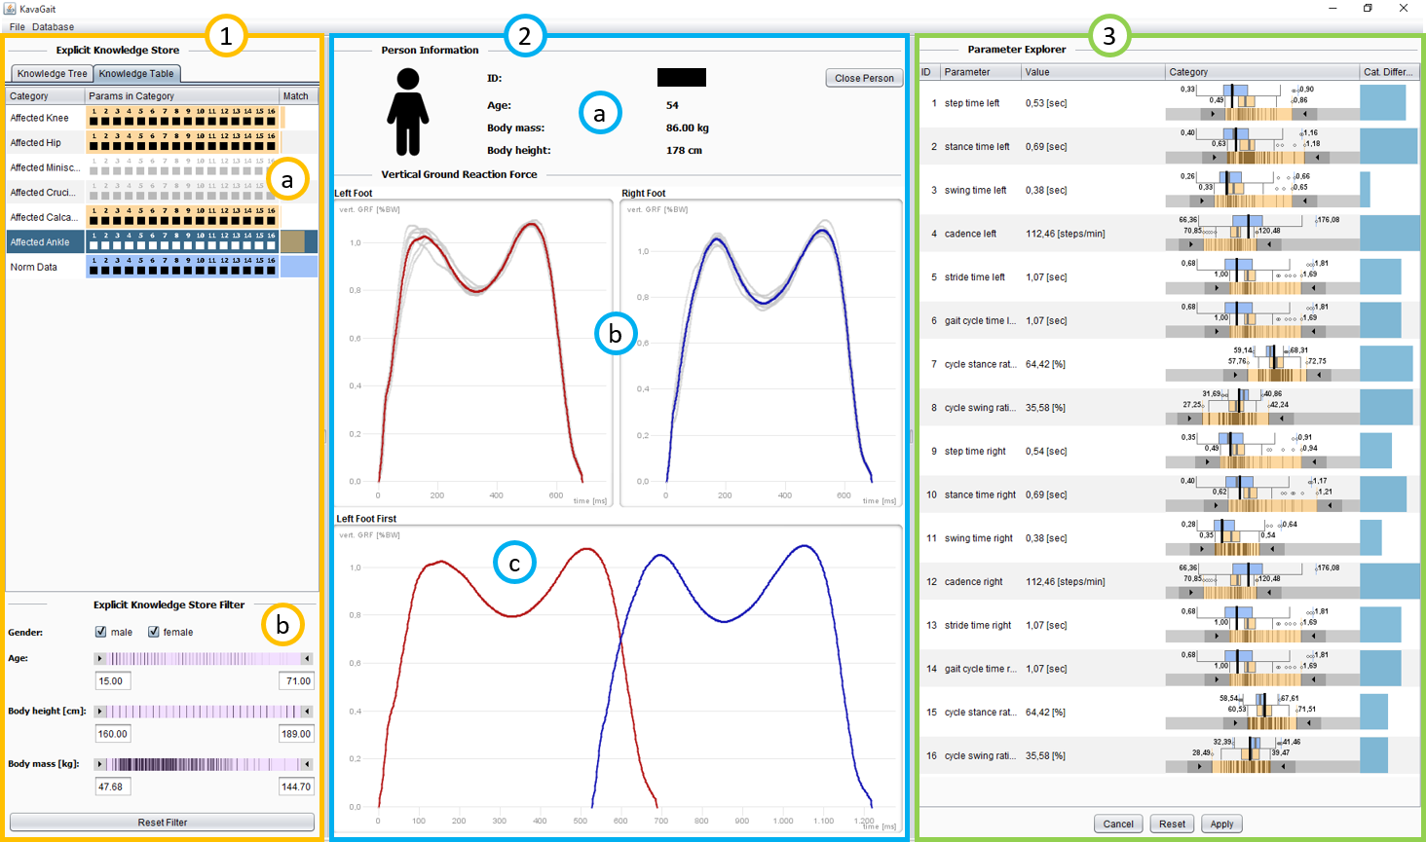This screenshot has height=842, width=1426.
Task: Focus the Age minimum field showing 15.00
Action: point(112,681)
